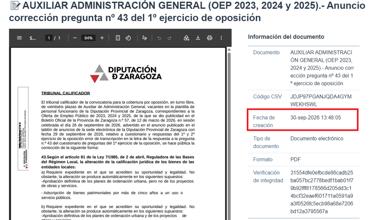Viewport: 375px width, 220px height.
Task: Click the 'Verificación de integridad' label
Action: click(x=268, y=177)
